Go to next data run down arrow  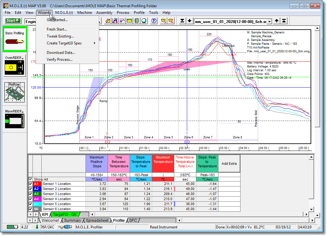189,21
